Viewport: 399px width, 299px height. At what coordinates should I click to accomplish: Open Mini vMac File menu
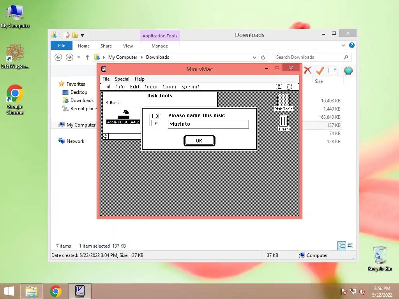[106, 79]
